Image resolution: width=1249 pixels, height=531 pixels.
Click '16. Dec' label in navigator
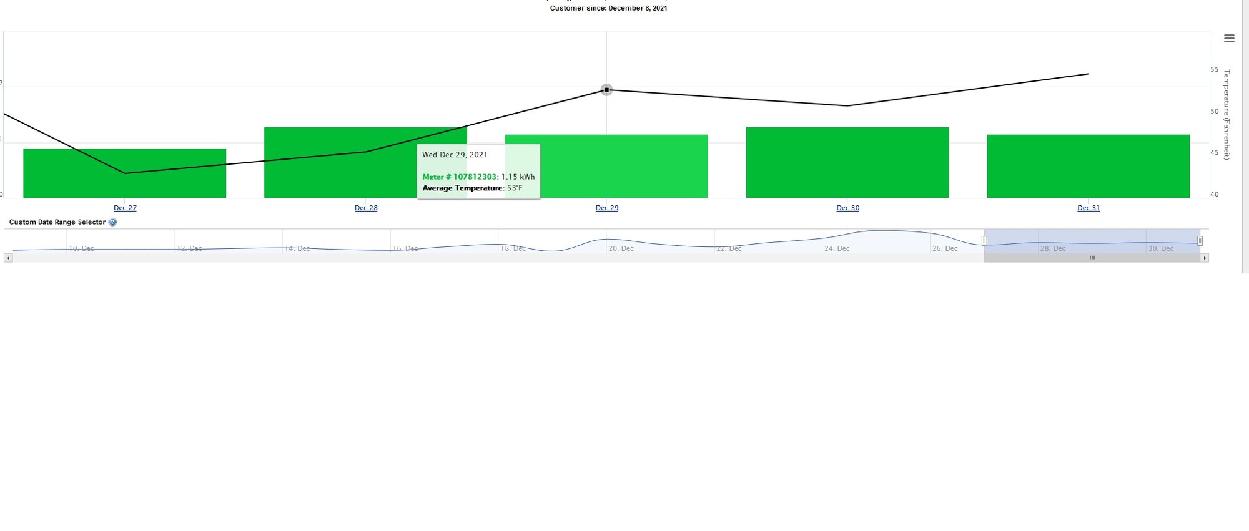[405, 248]
